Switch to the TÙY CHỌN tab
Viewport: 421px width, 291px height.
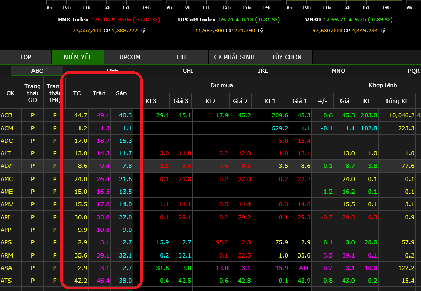[286, 57]
